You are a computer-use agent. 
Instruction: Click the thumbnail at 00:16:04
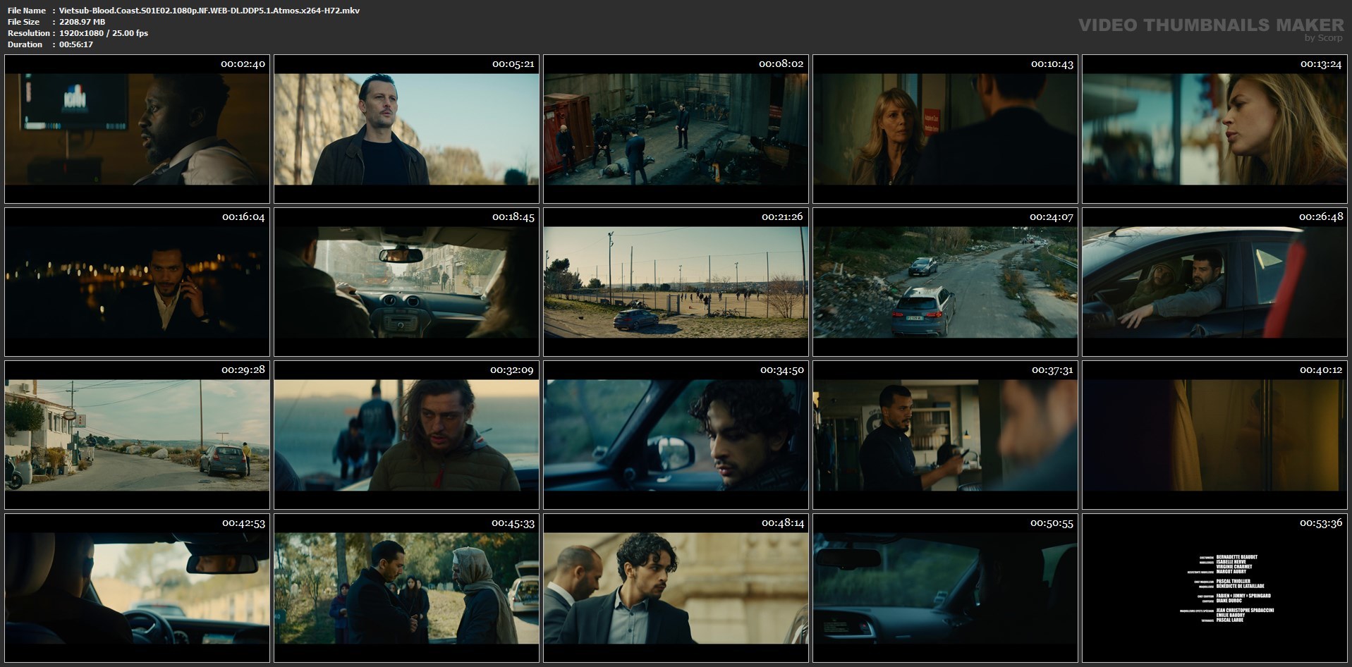[x=137, y=282]
